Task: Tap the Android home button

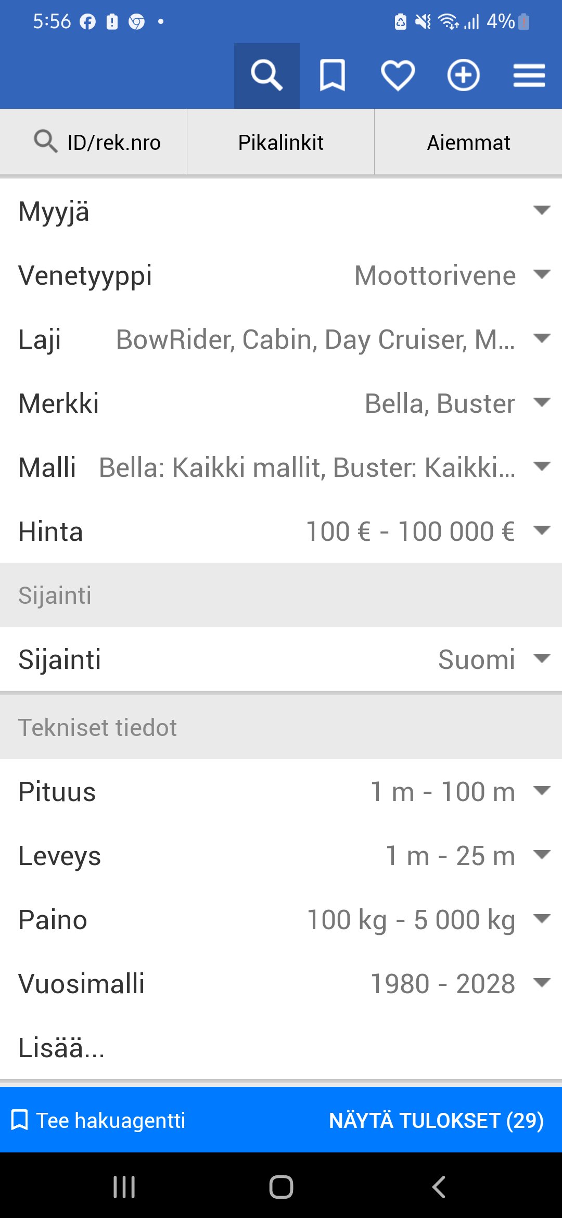Action: tap(281, 1187)
